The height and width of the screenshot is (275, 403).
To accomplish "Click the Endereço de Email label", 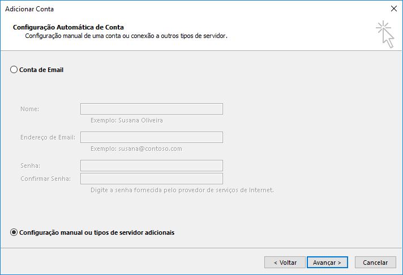I will click(48, 137).
